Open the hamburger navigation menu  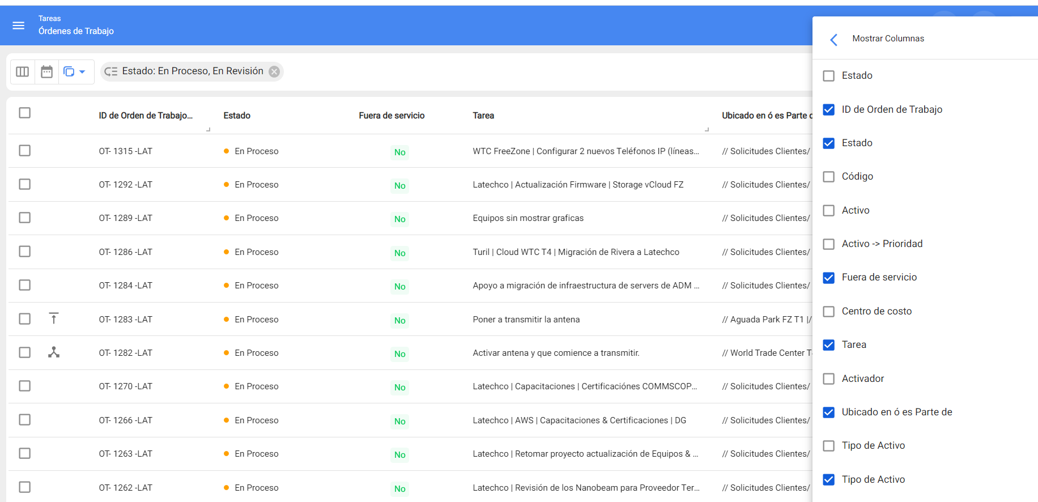[x=19, y=25]
